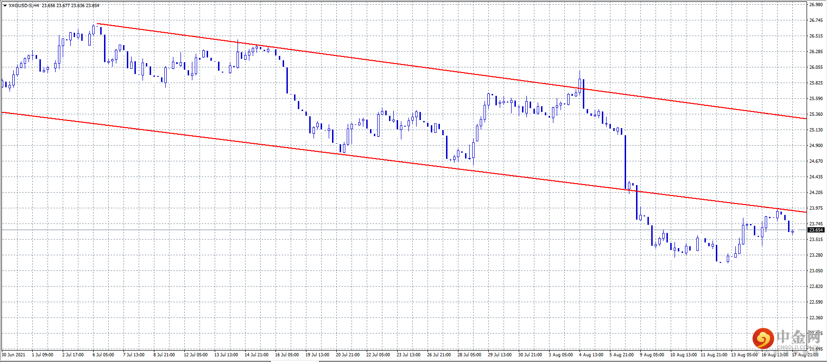
Task: Click the 25.825 price scale label
Action: (x=816, y=83)
